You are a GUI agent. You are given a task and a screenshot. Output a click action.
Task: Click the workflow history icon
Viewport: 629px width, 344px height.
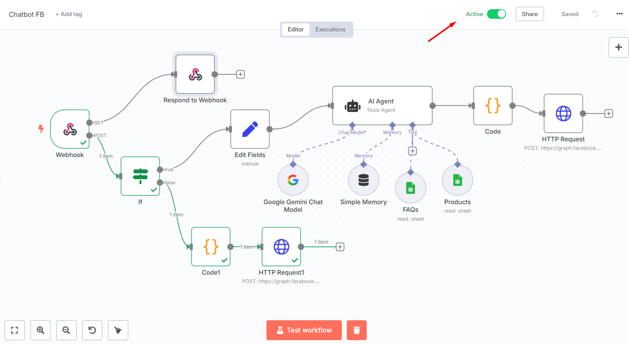[x=596, y=14]
